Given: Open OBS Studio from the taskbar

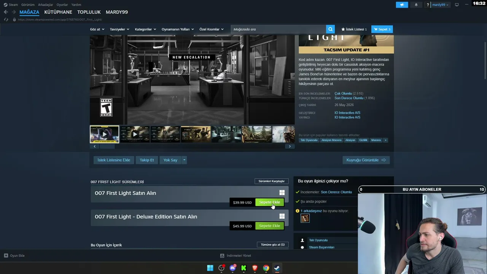Looking at the screenshot, I should (221, 268).
